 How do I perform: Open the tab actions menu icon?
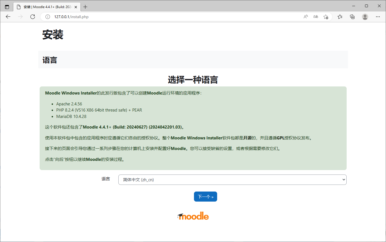[7, 7]
